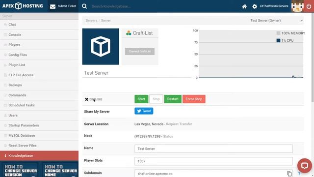Click the Plugin List sidebar icon
The width and height of the screenshot is (314, 177).
[5, 65]
